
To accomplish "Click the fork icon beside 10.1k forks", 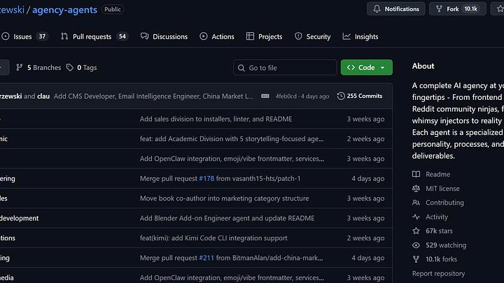I will click(416, 259).
